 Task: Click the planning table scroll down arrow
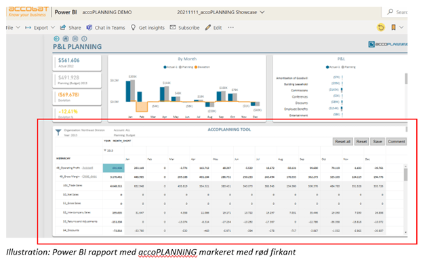click(405, 232)
